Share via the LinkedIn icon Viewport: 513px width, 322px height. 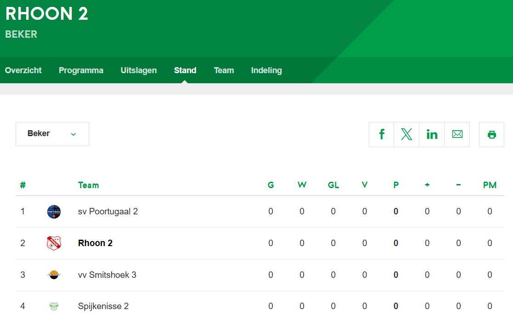[432, 134]
